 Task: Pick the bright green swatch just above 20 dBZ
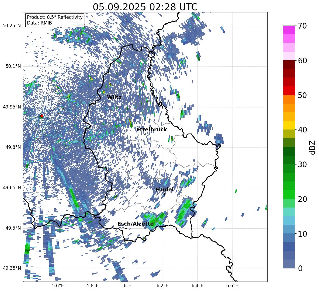(x=289, y=194)
